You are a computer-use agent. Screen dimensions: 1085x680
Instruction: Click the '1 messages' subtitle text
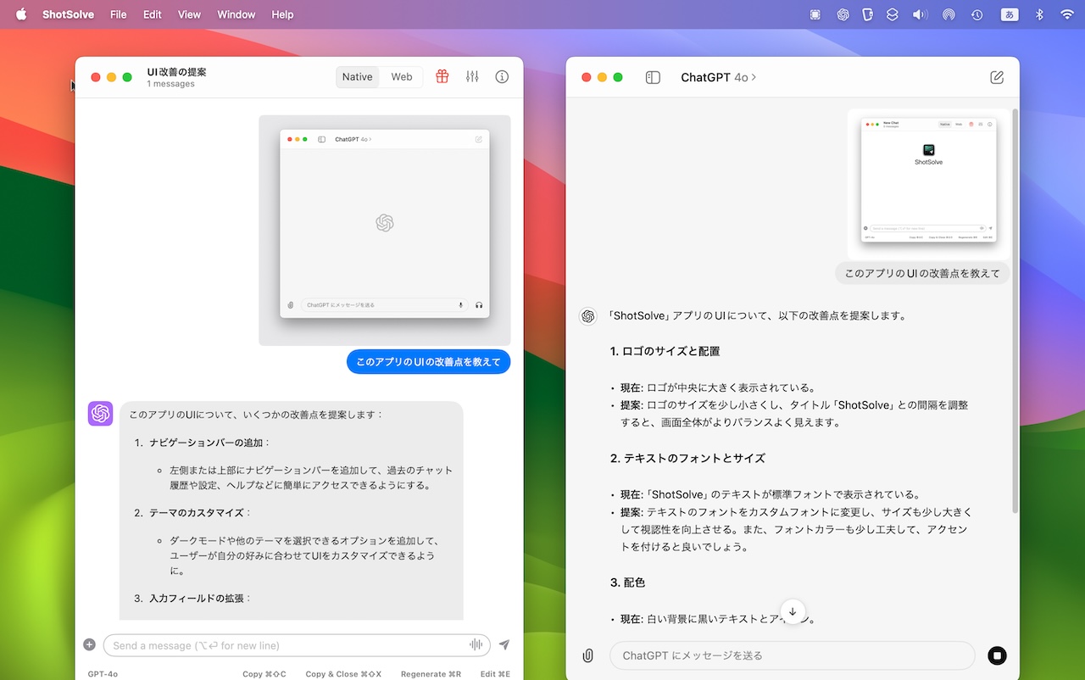click(x=170, y=84)
